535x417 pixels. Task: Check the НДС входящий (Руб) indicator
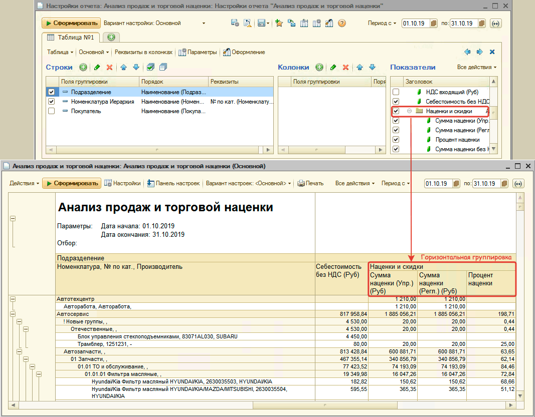(x=396, y=92)
